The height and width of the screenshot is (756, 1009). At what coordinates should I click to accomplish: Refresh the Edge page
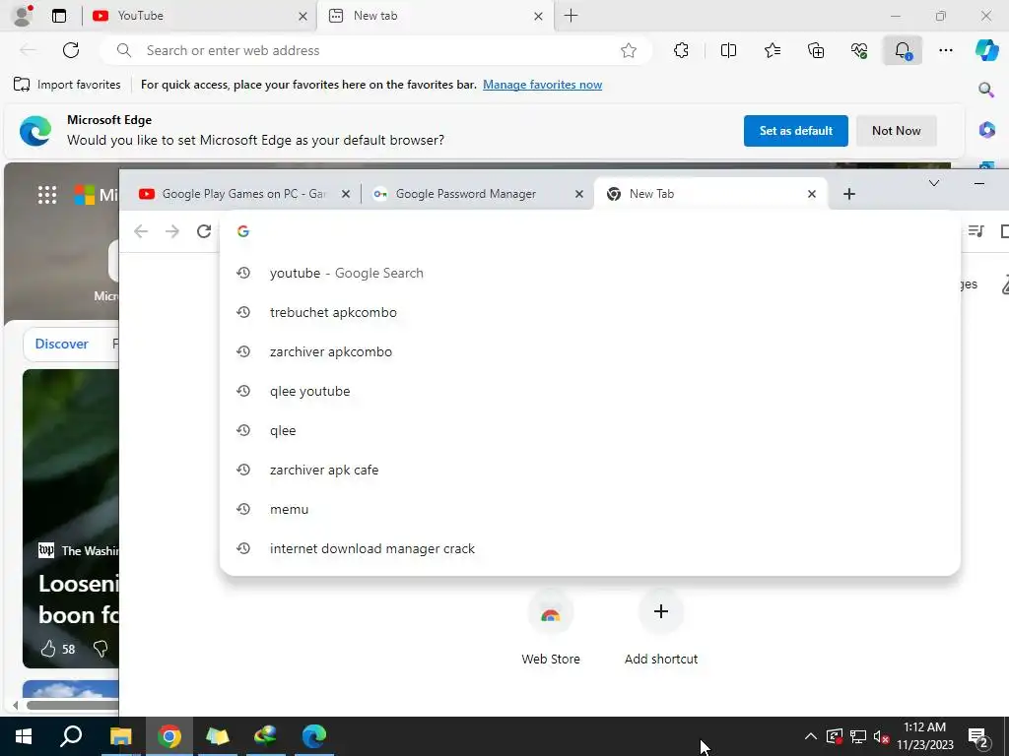tap(71, 50)
